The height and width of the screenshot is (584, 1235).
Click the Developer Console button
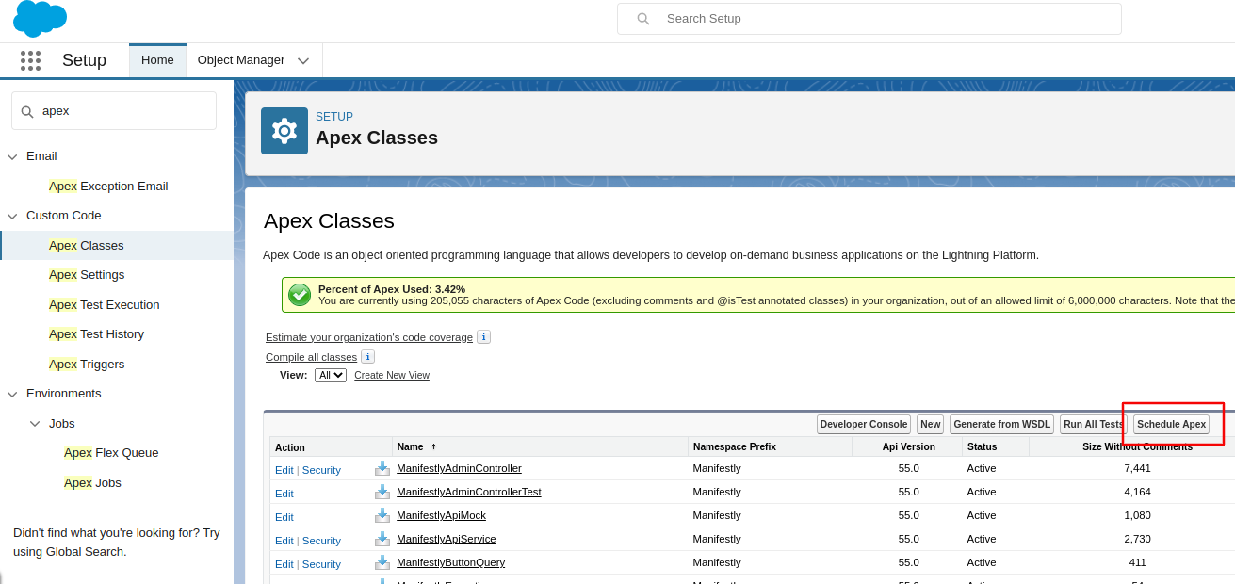point(864,425)
